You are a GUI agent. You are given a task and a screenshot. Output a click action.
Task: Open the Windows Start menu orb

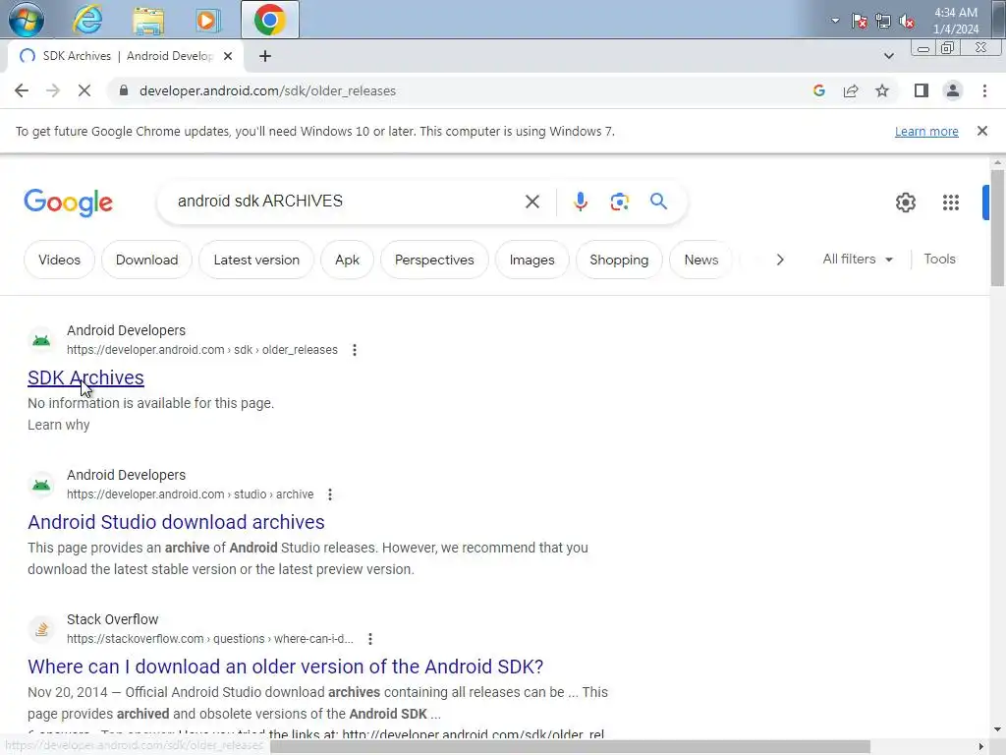coord(27,20)
